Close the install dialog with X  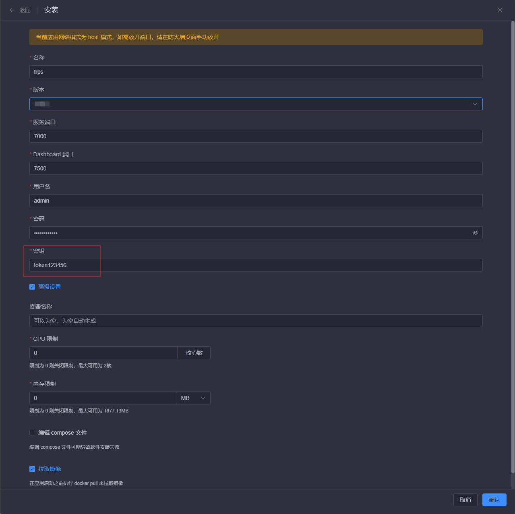pyautogui.click(x=500, y=10)
